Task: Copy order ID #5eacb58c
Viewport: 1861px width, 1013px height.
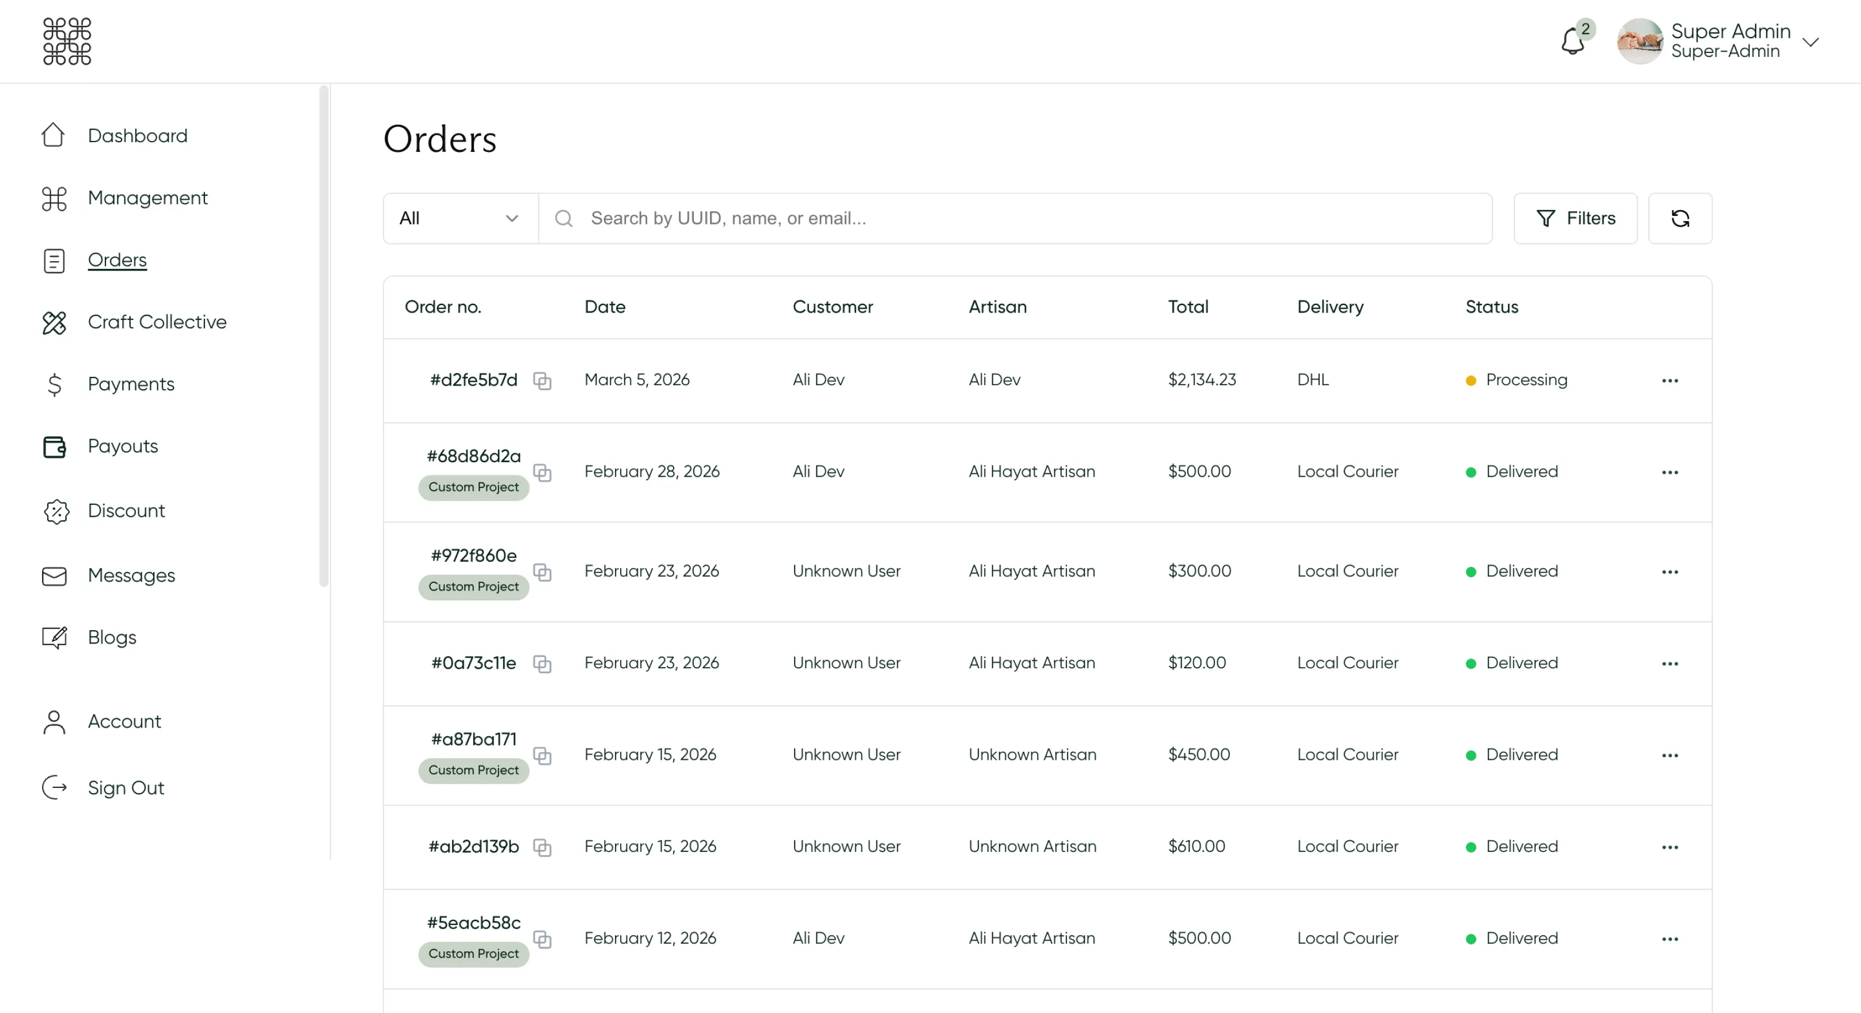Action: pos(542,939)
